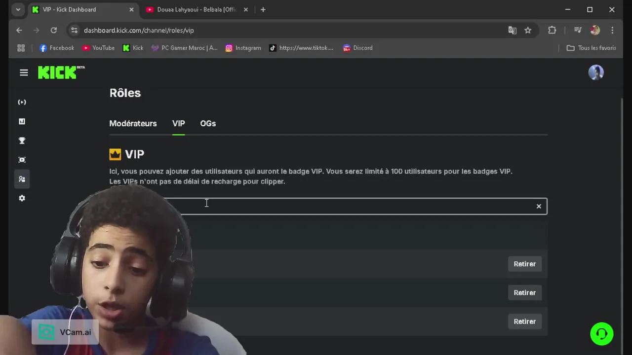
Task: Open the community roles icon in sidebar
Action: (22, 179)
